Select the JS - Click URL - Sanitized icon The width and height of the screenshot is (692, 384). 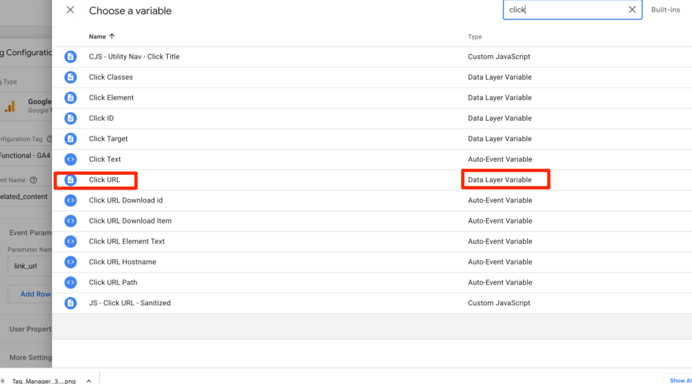click(x=70, y=303)
